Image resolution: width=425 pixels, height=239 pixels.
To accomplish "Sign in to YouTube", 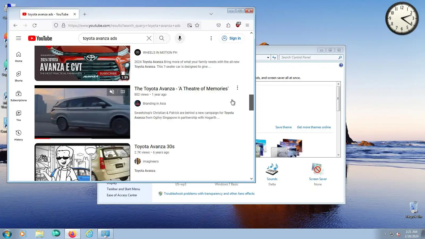I will pyautogui.click(x=232, y=38).
